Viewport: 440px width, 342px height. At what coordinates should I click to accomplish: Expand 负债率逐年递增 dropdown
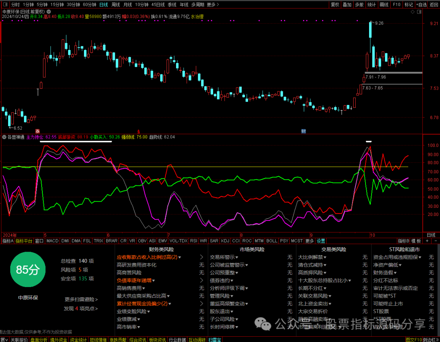click(154, 280)
